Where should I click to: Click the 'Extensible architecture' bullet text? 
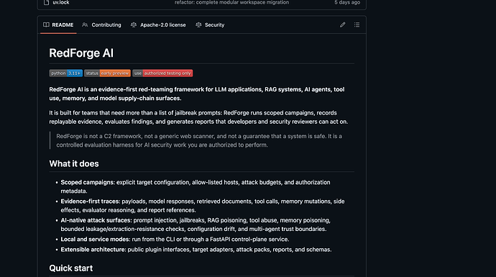(196, 250)
